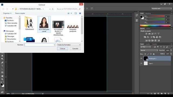Select the Blur droplet tool
Image resolution: width=173 pixels, height=97 pixels.
pyautogui.click(x=2, y=56)
